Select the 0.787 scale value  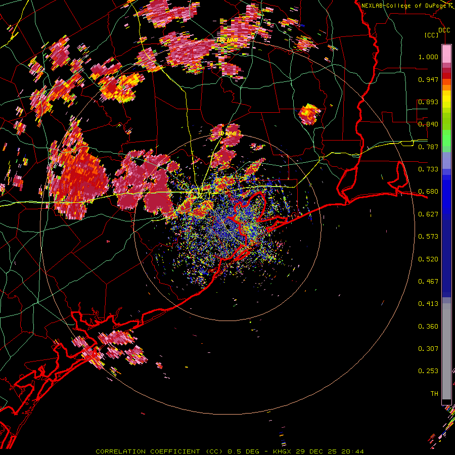(x=428, y=147)
